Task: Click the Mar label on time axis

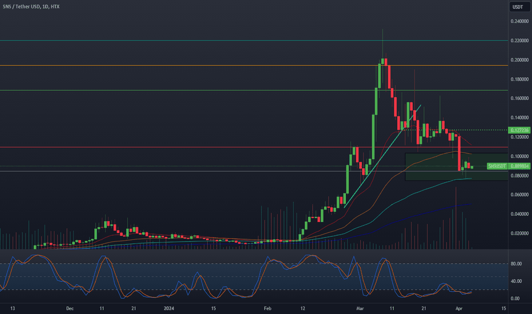Action: point(360,308)
